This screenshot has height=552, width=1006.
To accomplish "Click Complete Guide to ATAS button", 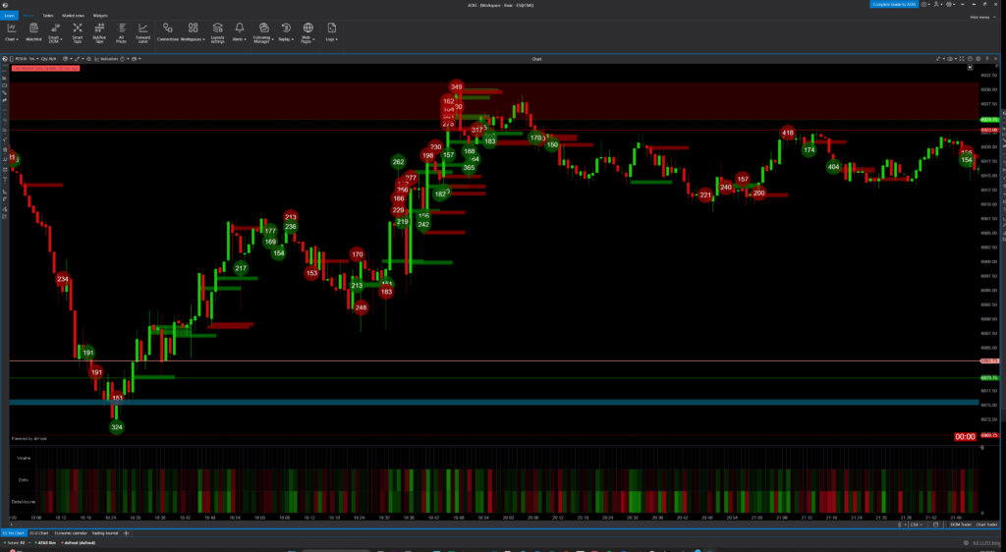I will tap(892, 5).
